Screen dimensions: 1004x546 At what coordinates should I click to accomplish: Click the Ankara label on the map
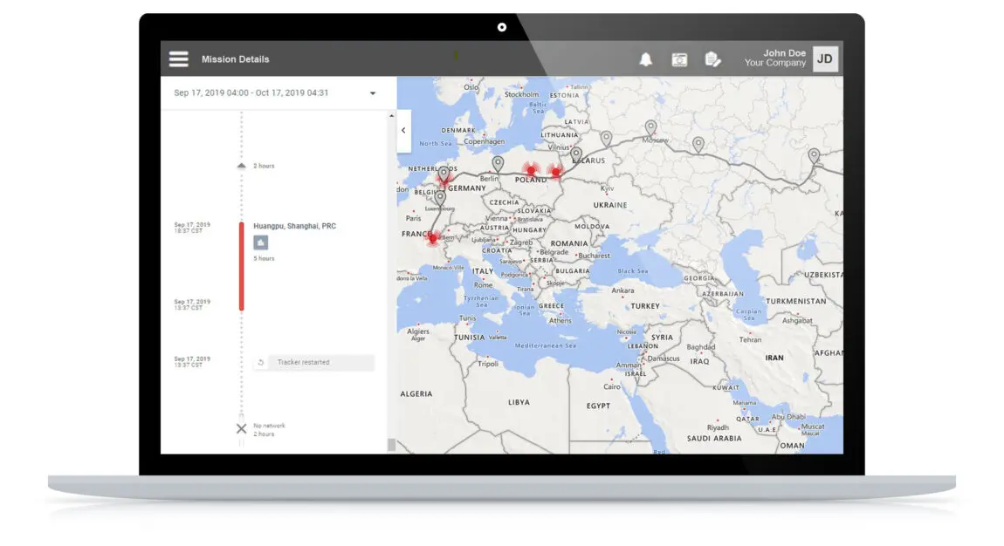click(622, 290)
